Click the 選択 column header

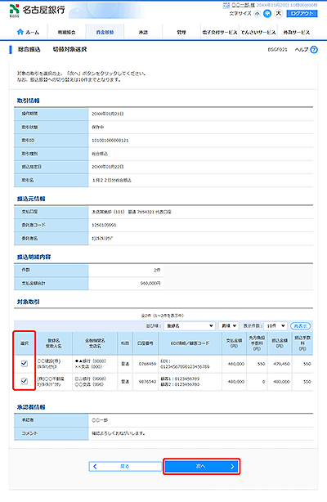click(x=25, y=343)
